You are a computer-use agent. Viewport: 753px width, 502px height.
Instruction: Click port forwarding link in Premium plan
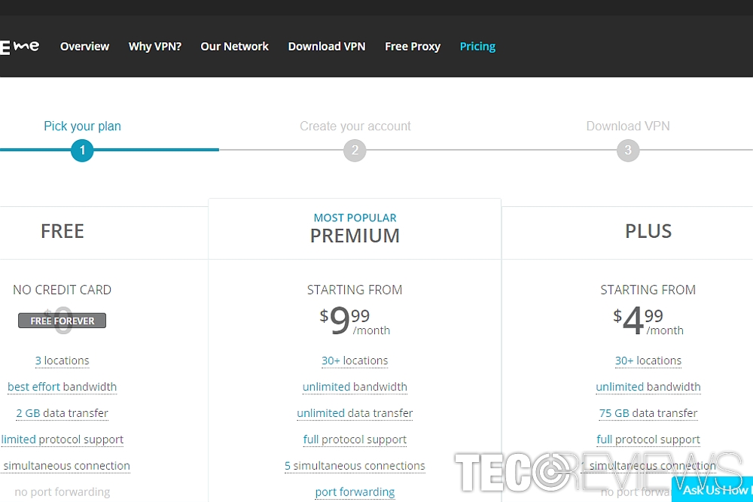(355, 492)
